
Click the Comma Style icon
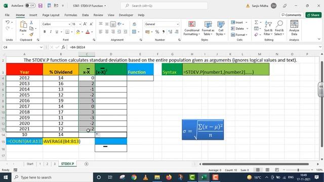click(x=164, y=32)
